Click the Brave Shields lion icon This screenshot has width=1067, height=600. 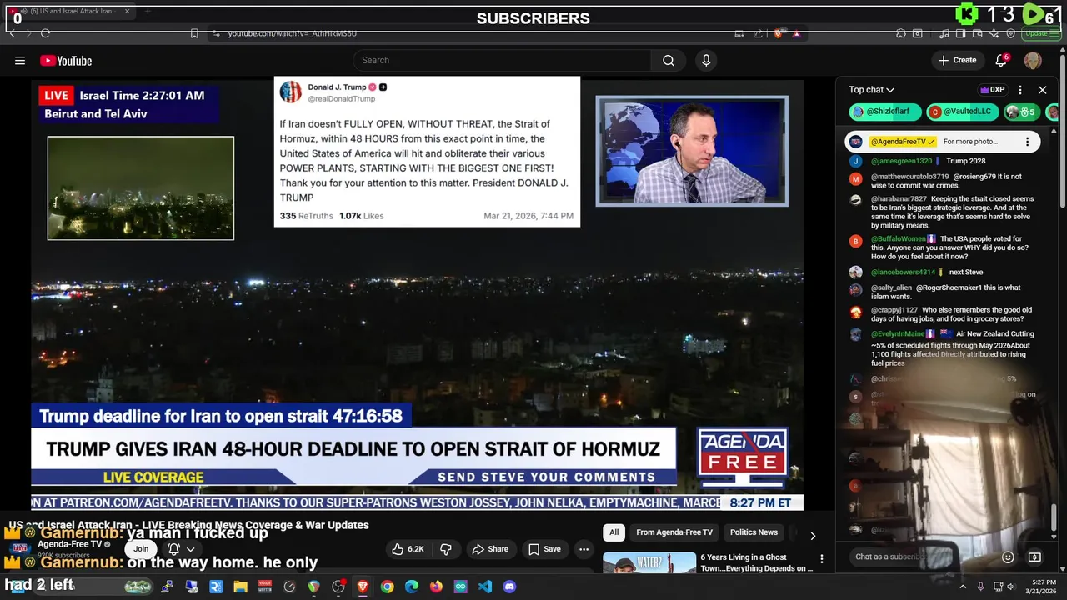[778, 33]
